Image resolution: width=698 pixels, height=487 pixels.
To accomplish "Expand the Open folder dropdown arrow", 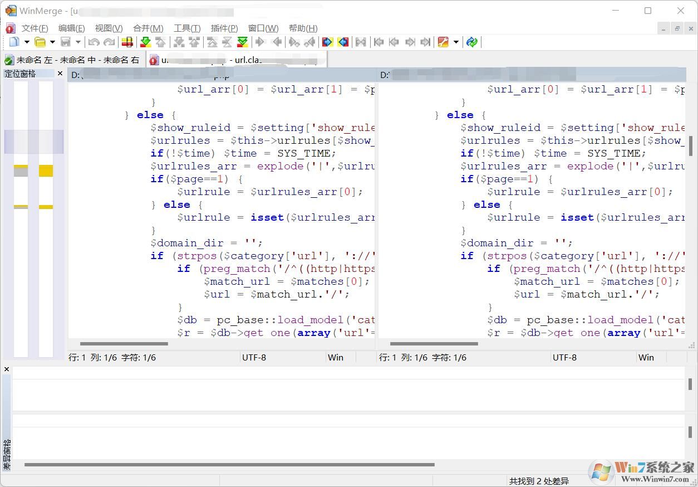I will [52, 42].
